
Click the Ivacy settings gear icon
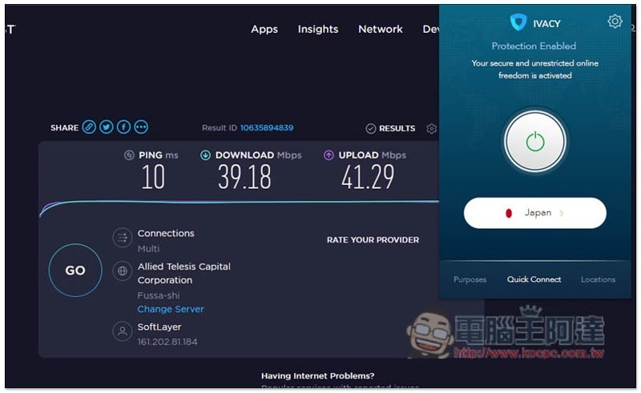[615, 22]
